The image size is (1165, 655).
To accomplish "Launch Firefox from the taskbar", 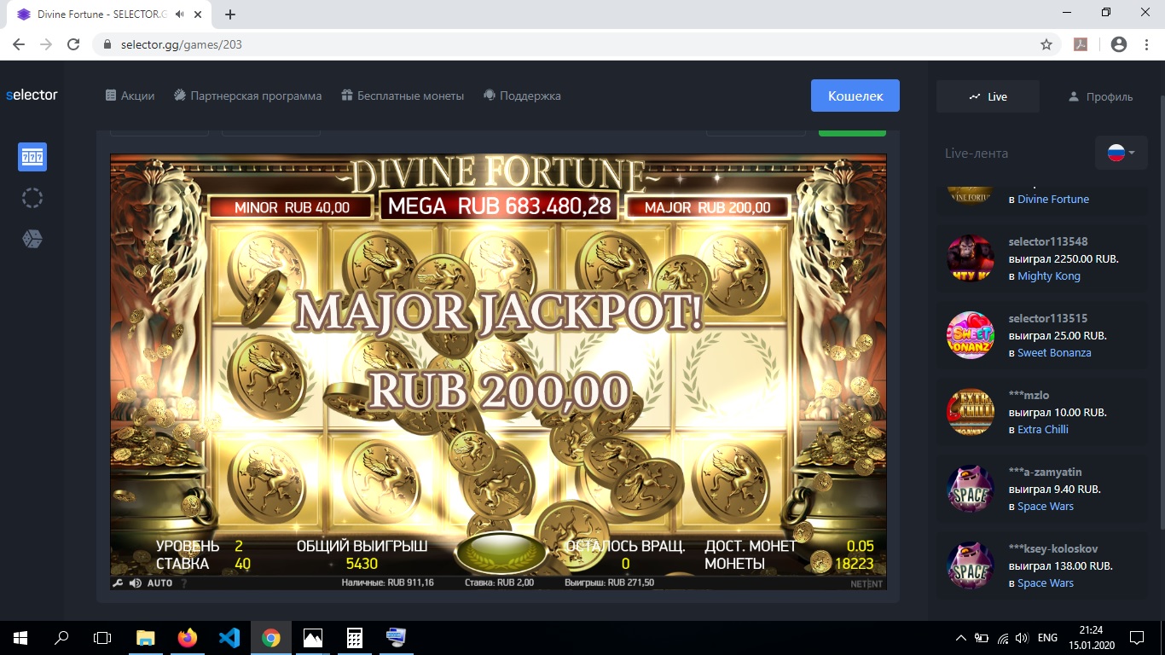I will 188,637.
